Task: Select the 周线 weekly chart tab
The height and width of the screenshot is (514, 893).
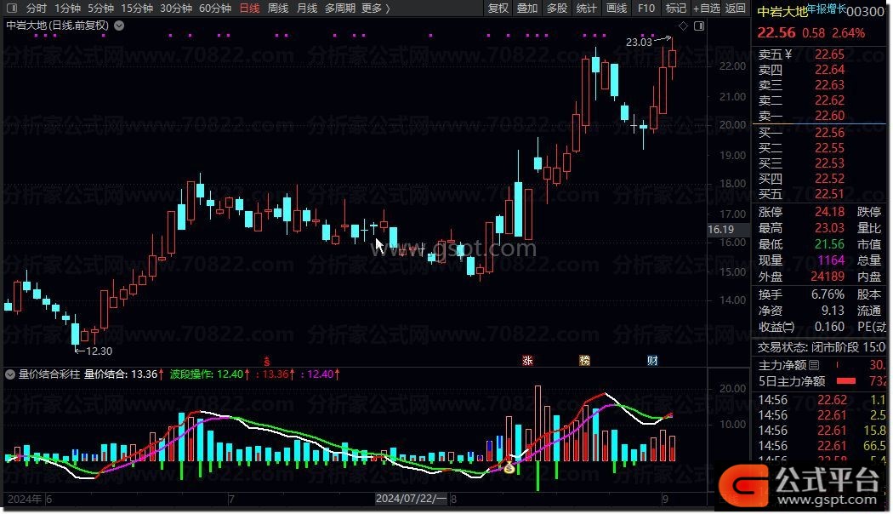Action: 278,9
